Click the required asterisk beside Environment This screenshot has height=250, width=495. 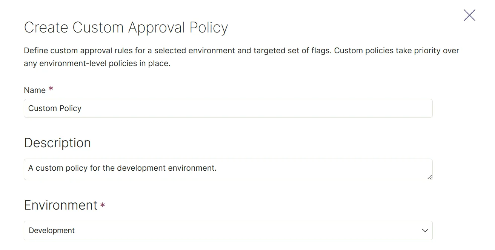[103, 205]
